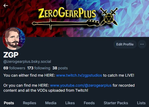This screenshot has width=149, height=107.
Task: Click the @zerogearplus.bsky.social handle
Action: [27, 62]
